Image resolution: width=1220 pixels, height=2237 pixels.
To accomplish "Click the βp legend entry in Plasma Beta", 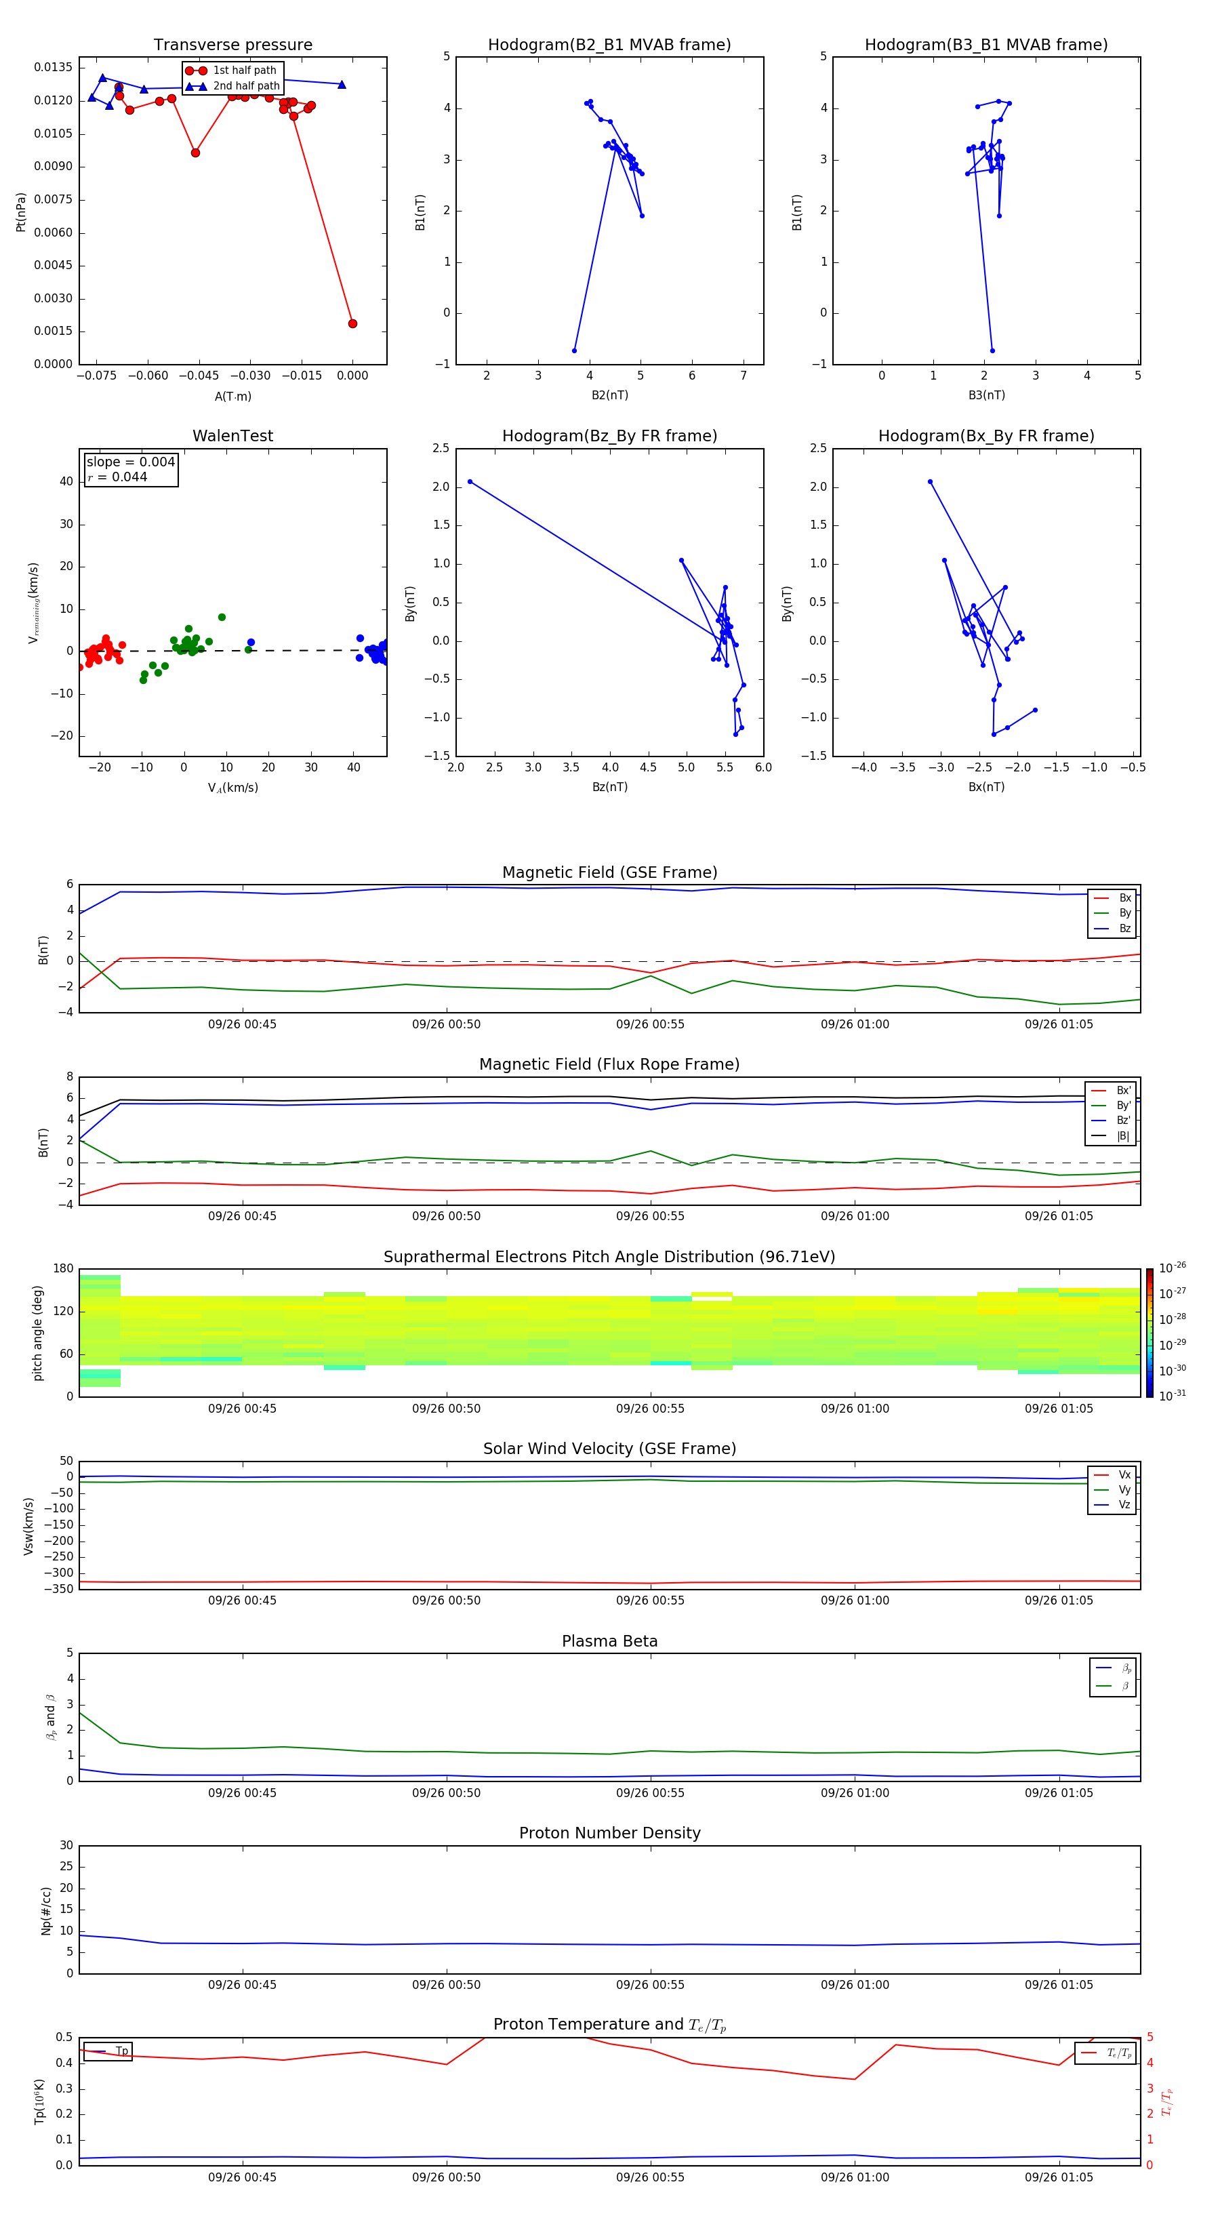I will [x=1113, y=1668].
